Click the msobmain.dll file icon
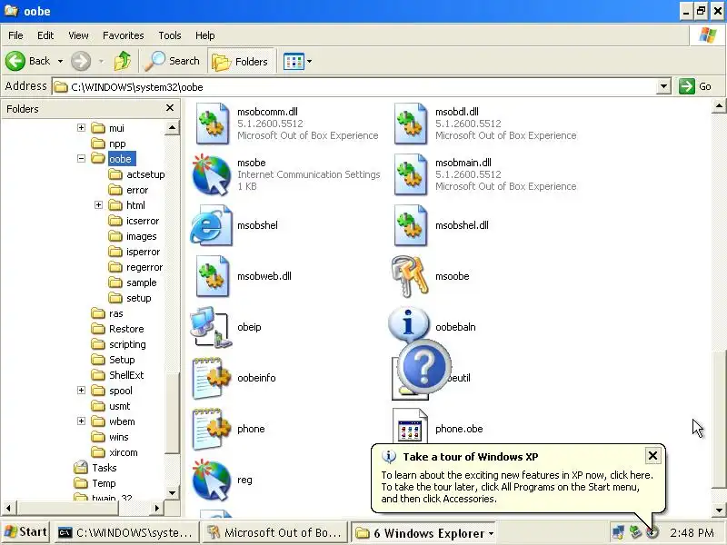 [x=411, y=174]
